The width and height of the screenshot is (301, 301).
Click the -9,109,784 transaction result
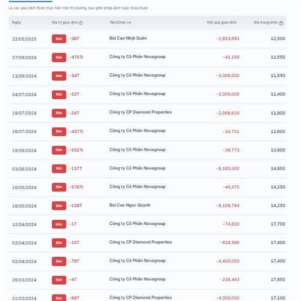(228, 206)
